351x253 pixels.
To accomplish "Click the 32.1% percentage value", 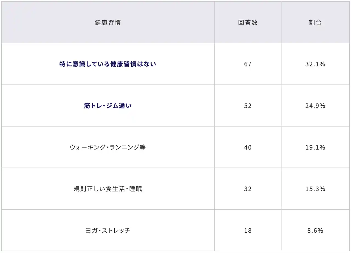I will (x=315, y=64).
